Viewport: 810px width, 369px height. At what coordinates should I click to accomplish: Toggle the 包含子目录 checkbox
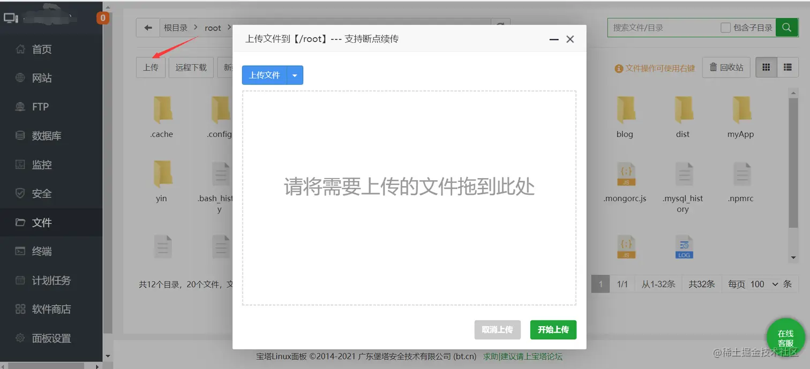coord(725,28)
